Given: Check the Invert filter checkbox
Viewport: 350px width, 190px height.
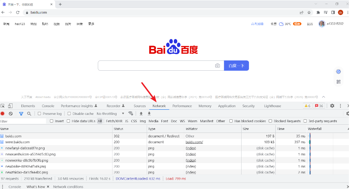Looking at the screenshot, I should point(51,121).
